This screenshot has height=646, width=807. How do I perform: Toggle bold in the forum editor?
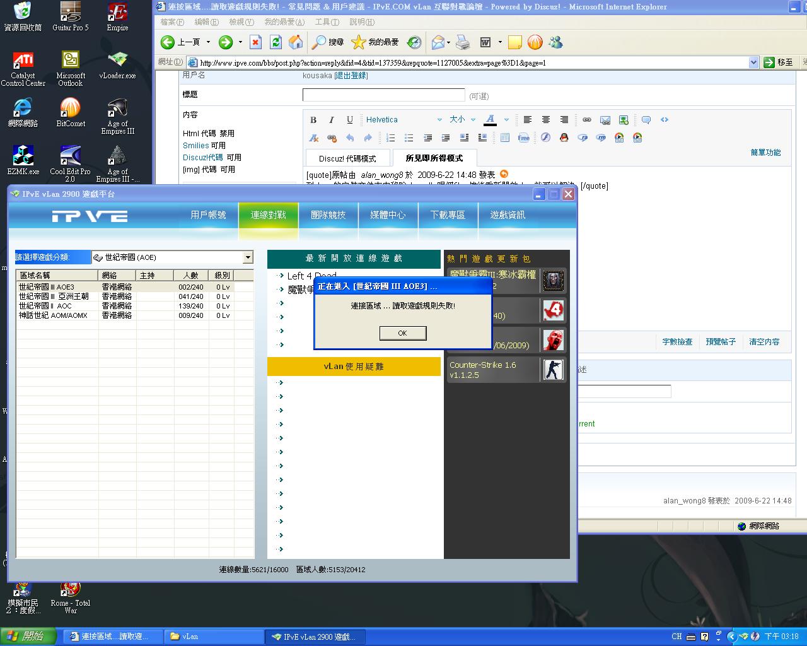[313, 120]
